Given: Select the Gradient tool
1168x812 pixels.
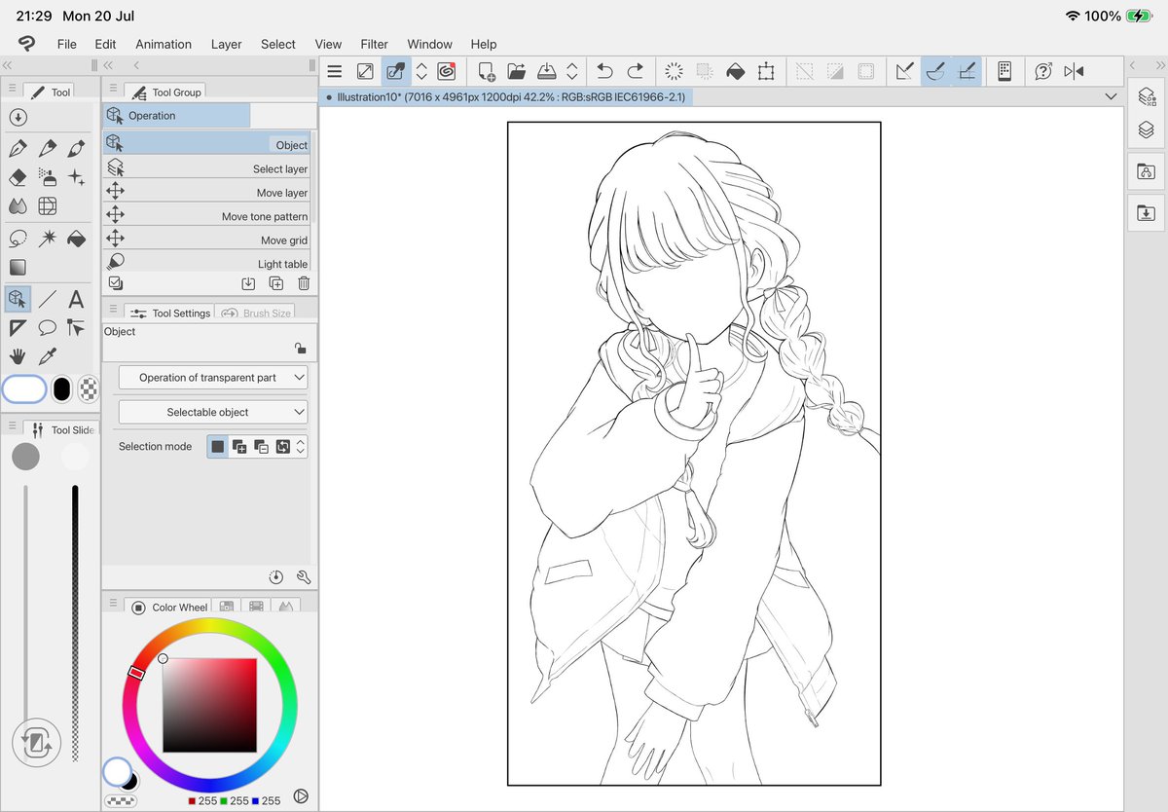Looking at the screenshot, I should tap(18, 267).
